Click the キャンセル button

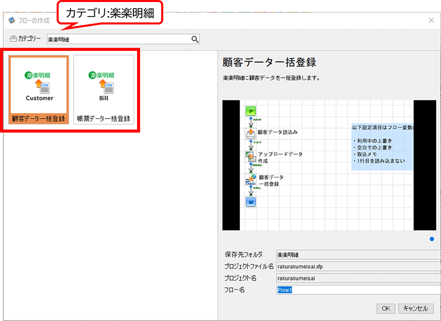click(416, 309)
